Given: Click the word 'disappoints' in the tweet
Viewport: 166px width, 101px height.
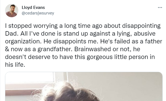Looking at the screenshot, I should (x=70, y=41).
